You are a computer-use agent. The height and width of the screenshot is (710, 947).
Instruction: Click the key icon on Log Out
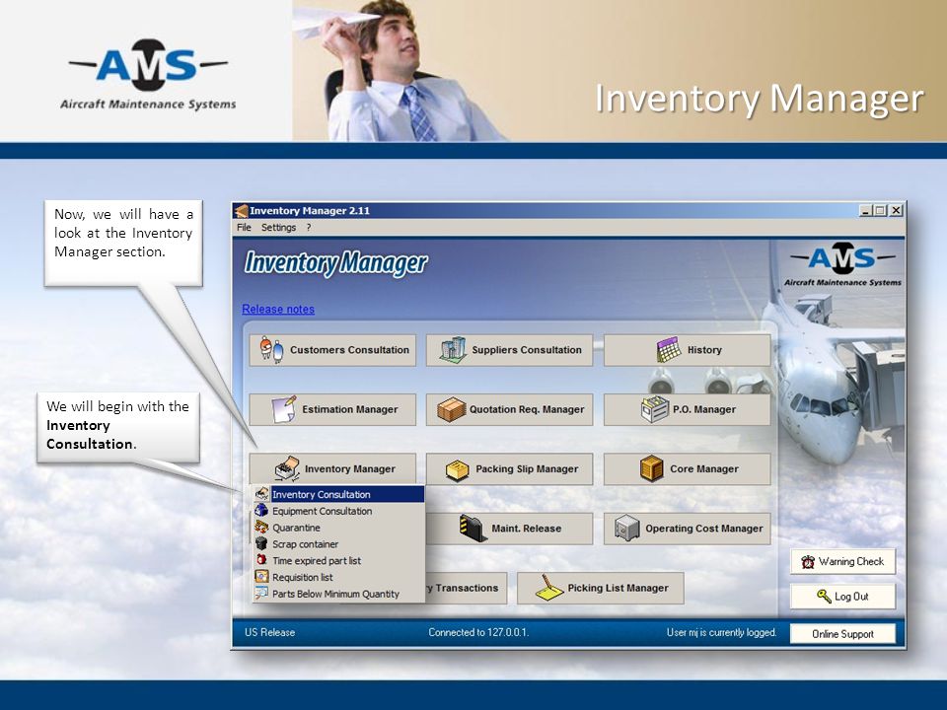coord(824,597)
